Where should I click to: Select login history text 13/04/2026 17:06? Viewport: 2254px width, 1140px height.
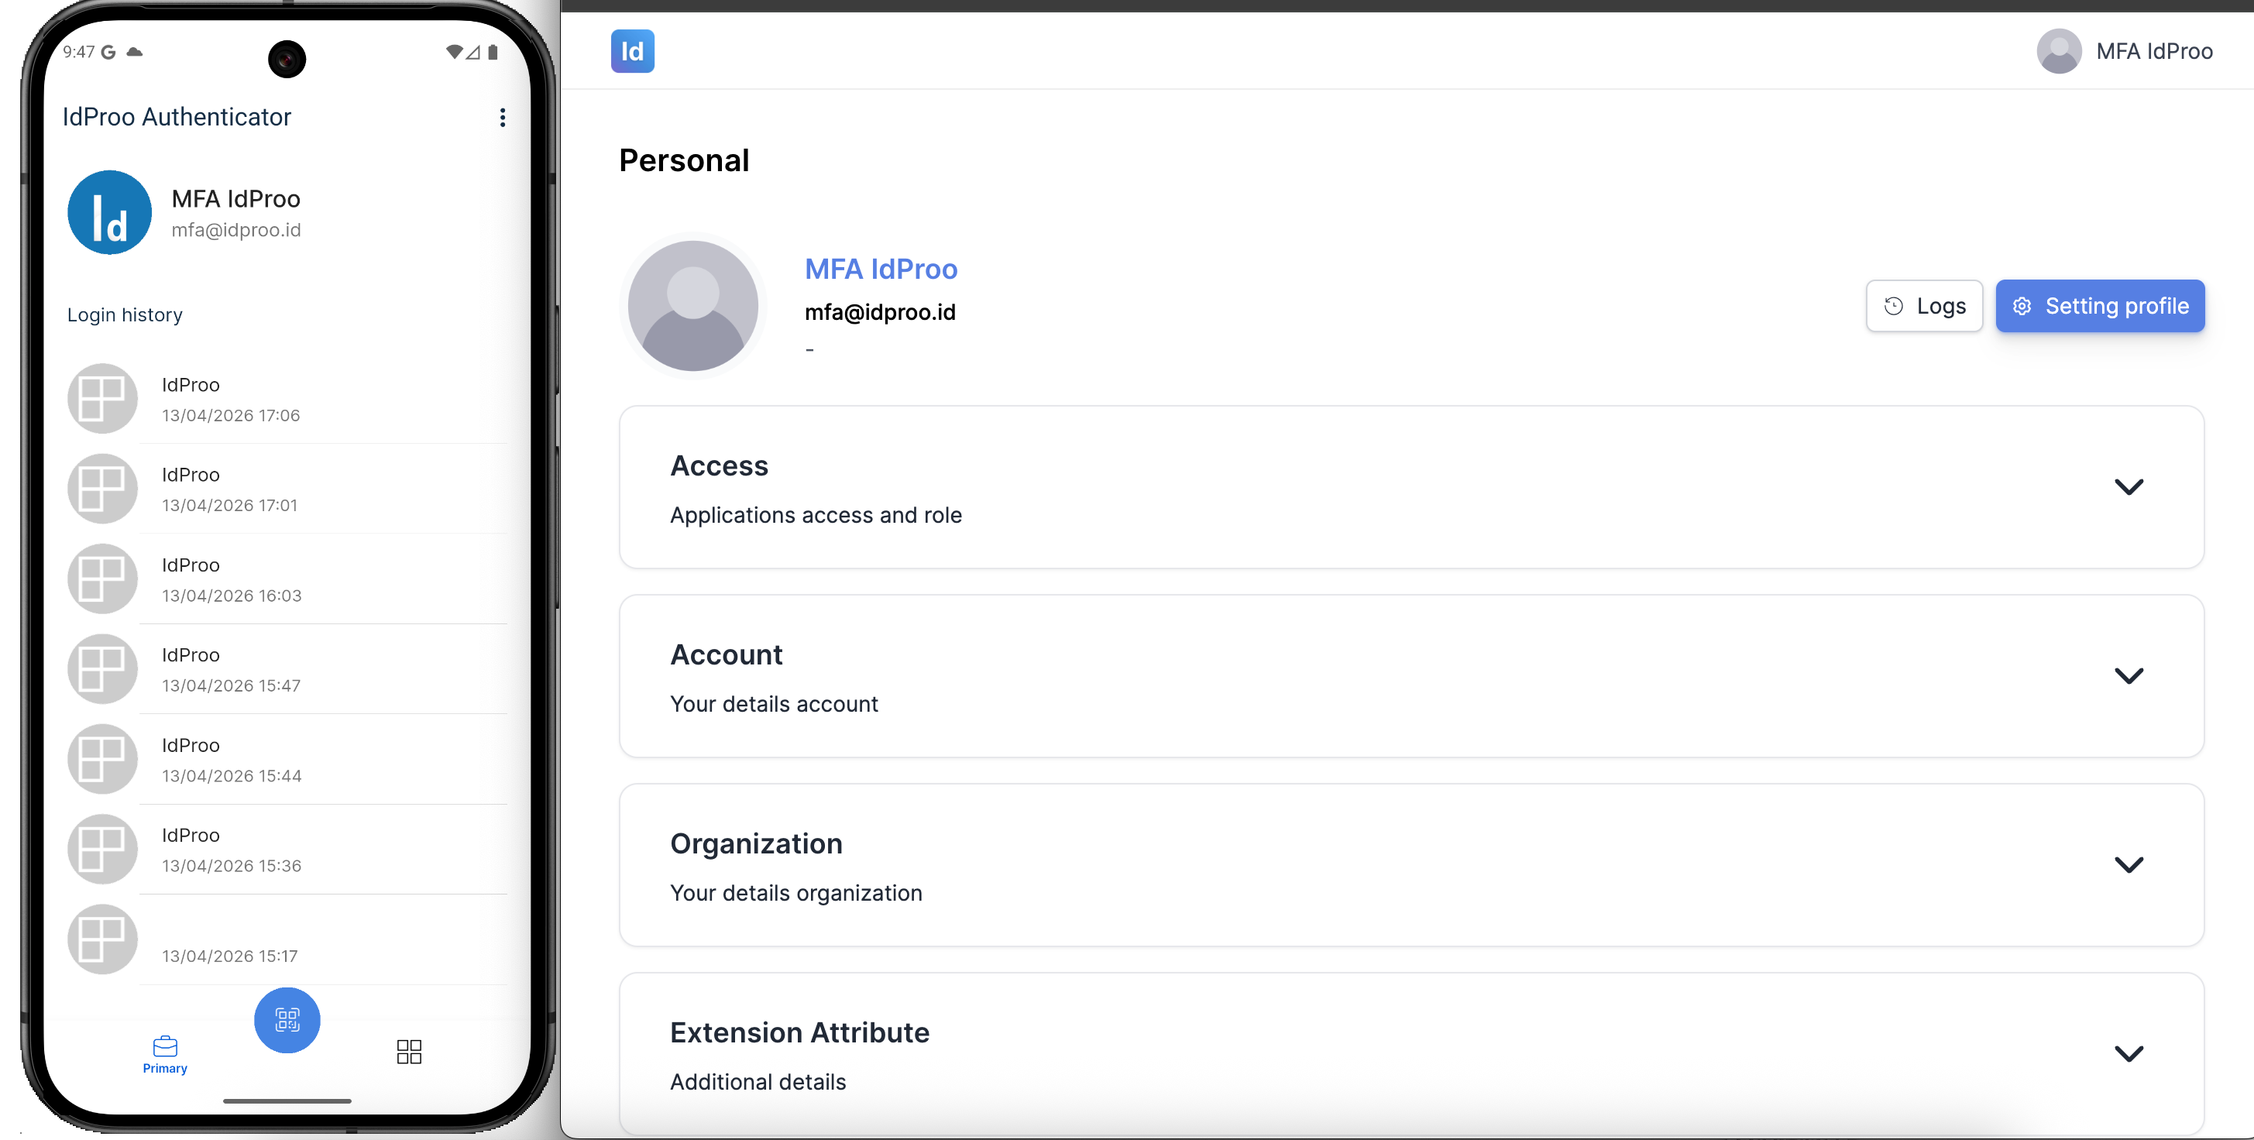(x=230, y=416)
